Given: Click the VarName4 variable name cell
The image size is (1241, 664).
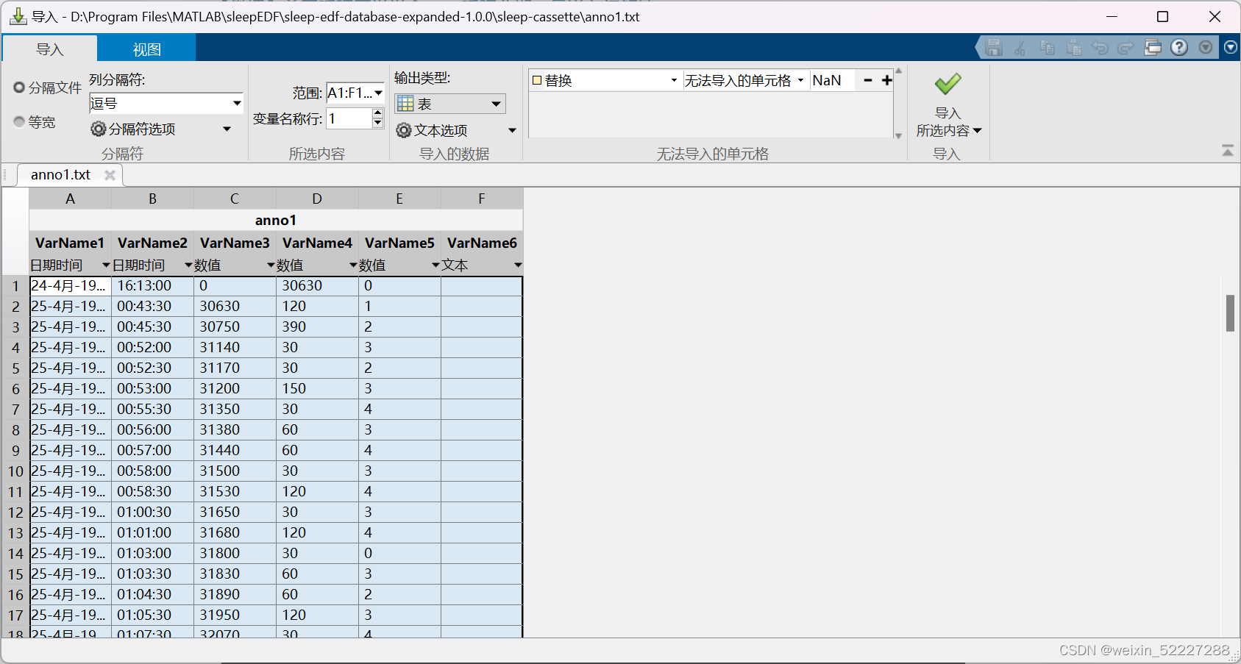Looking at the screenshot, I should [x=317, y=243].
